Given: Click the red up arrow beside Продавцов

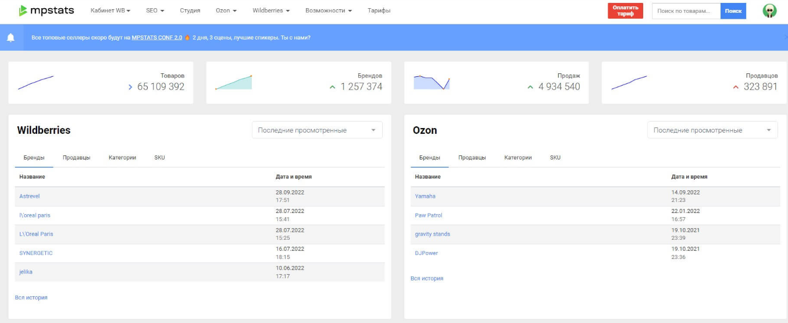Looking at the screenshot, I should pyautogui.click(x=735, y=87).
